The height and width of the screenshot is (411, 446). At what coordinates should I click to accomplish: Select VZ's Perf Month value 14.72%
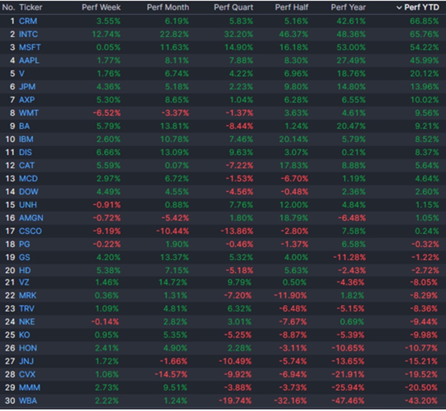173,282
